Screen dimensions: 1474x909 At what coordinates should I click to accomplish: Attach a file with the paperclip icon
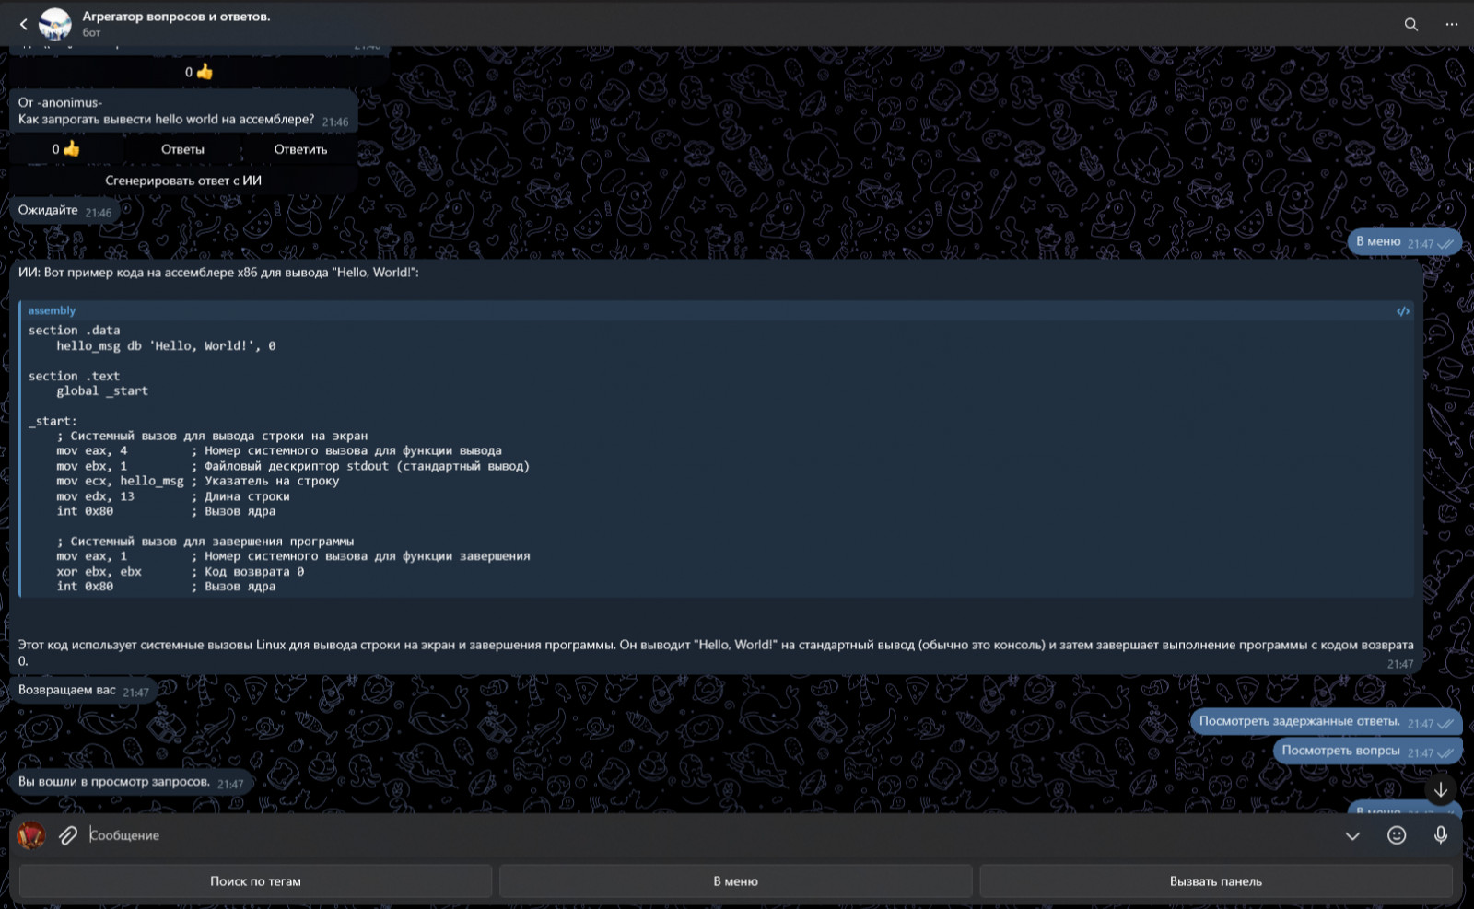coord(68,835)
